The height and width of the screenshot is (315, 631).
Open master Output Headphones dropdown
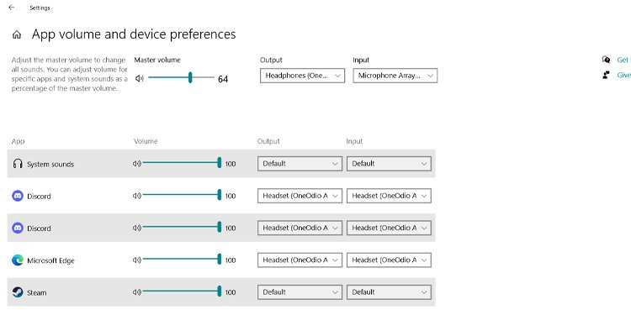302,76
